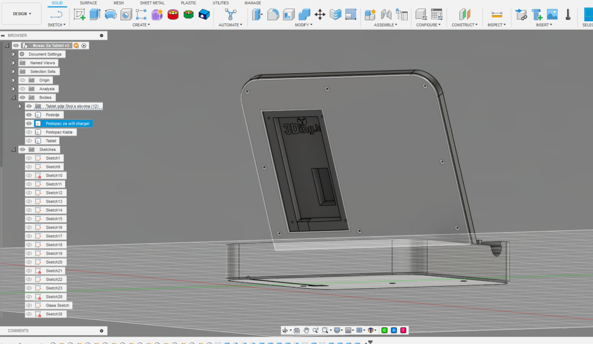This screenshot has height=344, width=593.
Task: Open the Insert Image canvas tool
Action: click(x=552, y=14)
